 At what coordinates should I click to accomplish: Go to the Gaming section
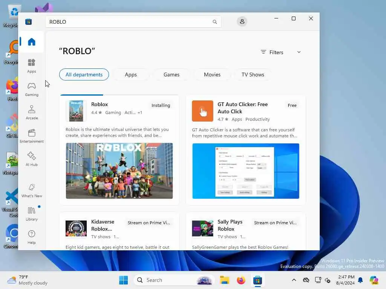pos(32,89)
